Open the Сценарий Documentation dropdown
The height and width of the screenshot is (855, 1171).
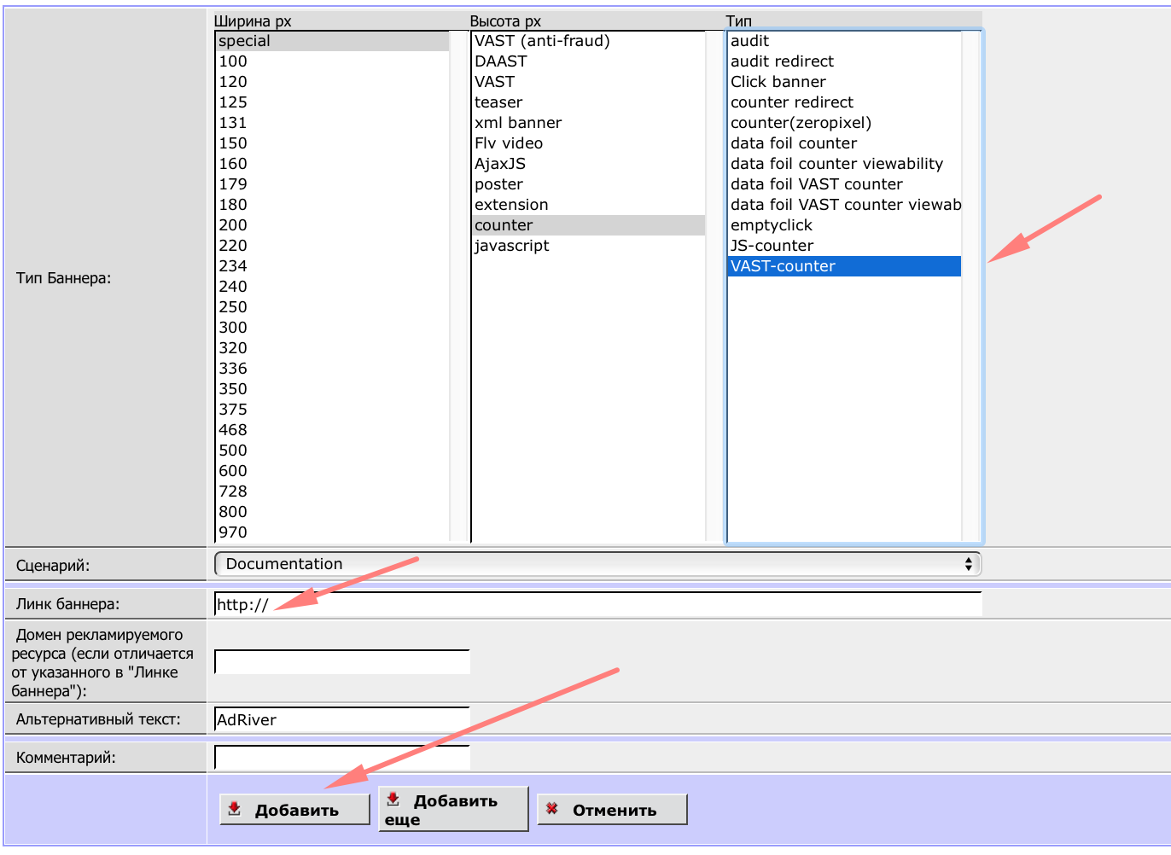point(597,564)
